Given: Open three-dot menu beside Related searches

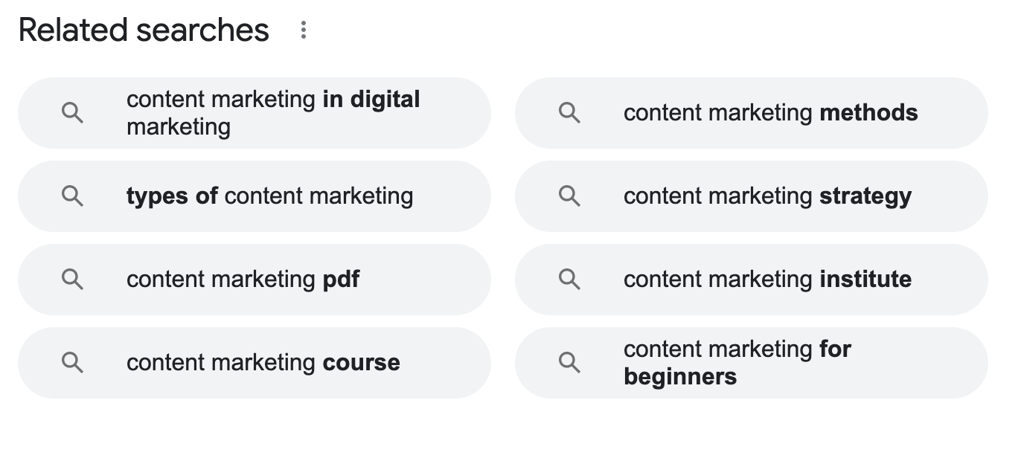Looking at the screenshot, I should [303, 30].
